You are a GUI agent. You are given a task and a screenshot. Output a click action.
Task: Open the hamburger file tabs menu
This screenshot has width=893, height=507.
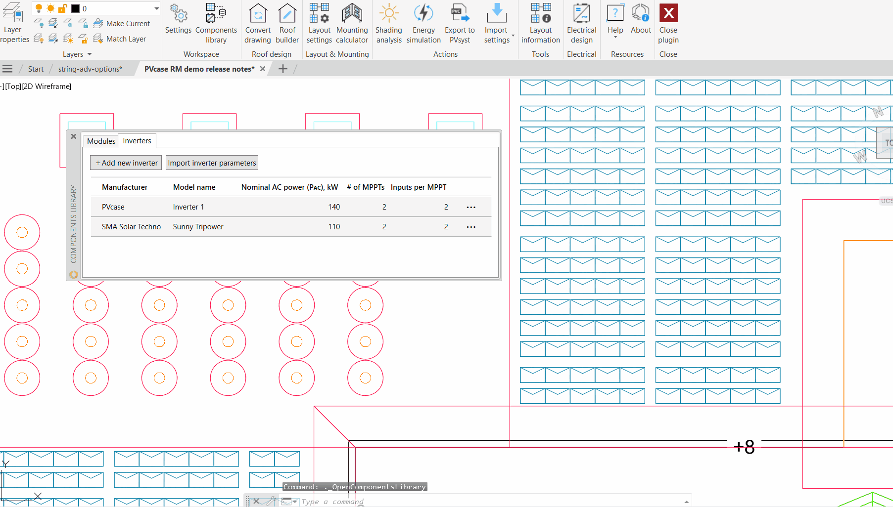7,69
